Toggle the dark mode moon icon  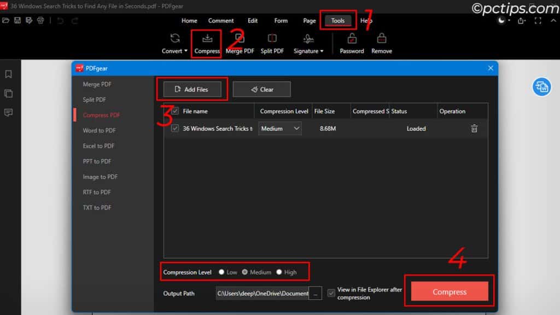pos(501,21)
